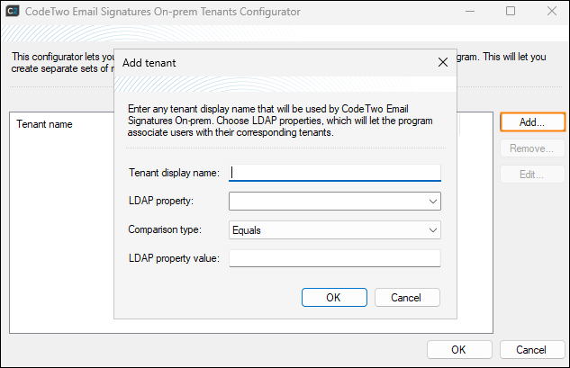This screenshot has height=368, width=570.
Task: Close the Add tenant dialog
Action: 442,63
